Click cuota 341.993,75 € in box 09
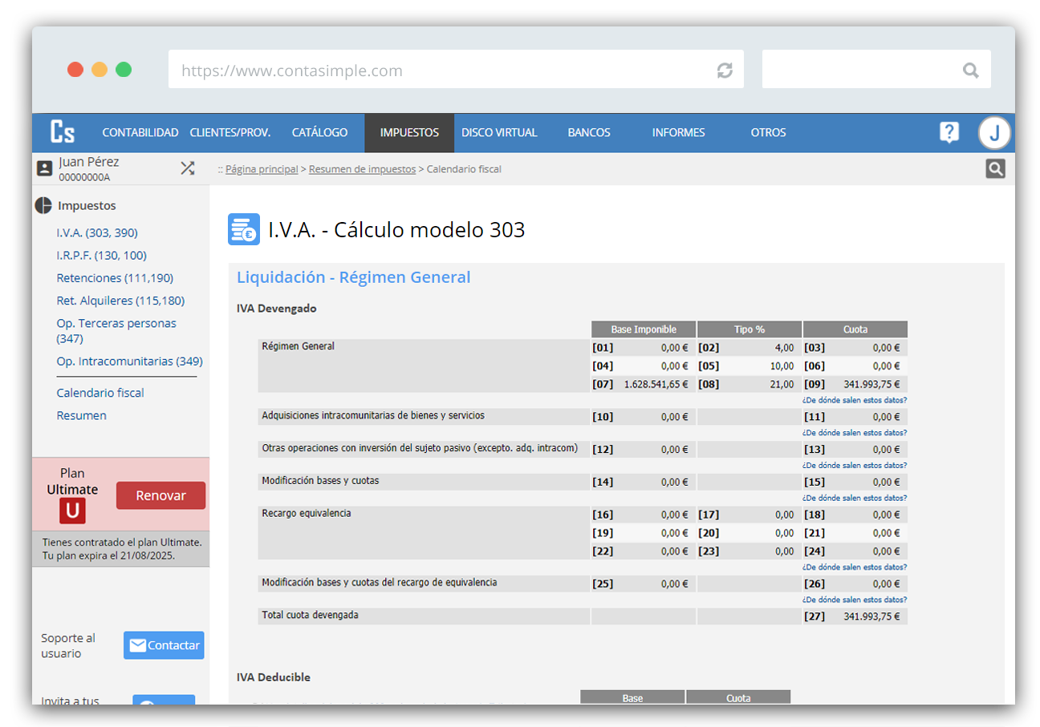 pyautogui.click(x=871, y=384)
